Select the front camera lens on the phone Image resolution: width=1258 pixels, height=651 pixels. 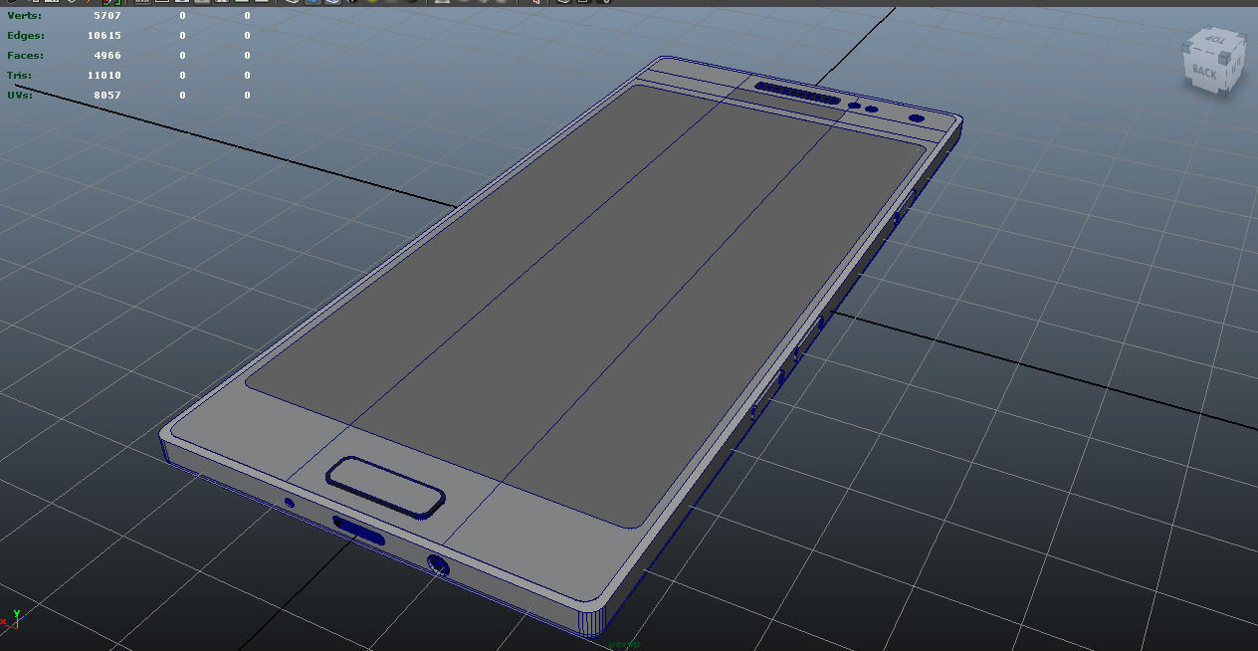click(917, 118)
